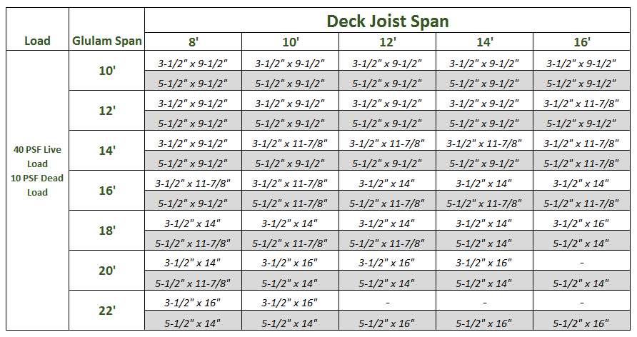Select the 20' glulam span row label

107,271
